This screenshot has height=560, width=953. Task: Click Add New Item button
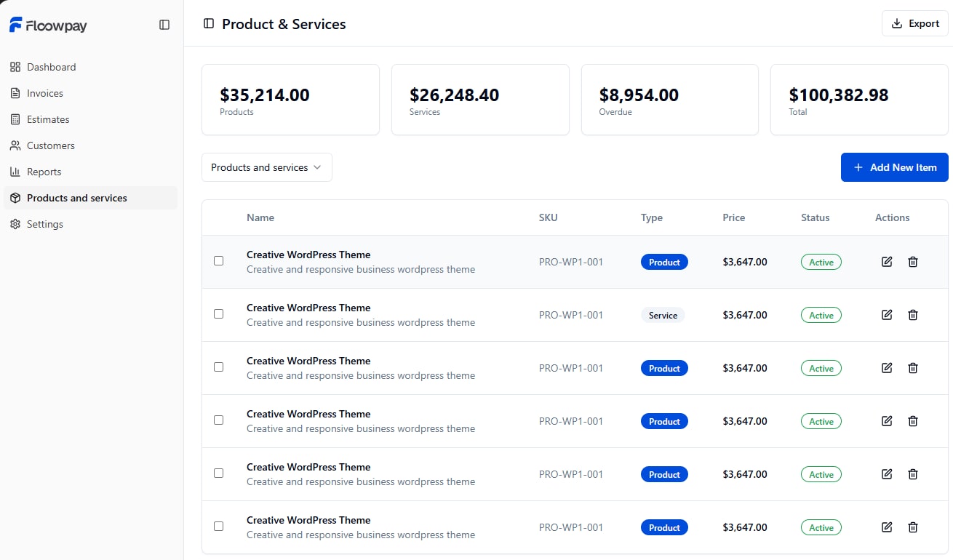895,167
